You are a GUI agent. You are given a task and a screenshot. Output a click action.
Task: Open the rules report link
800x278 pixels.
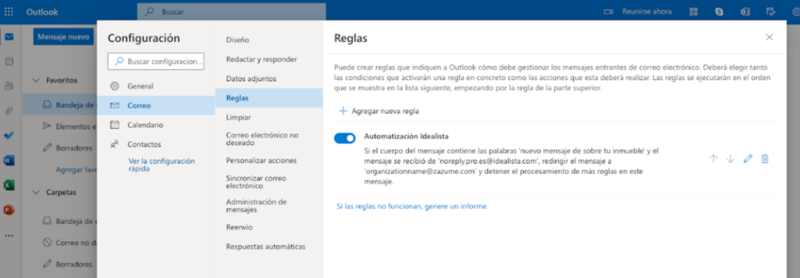(x=412, y=206)
